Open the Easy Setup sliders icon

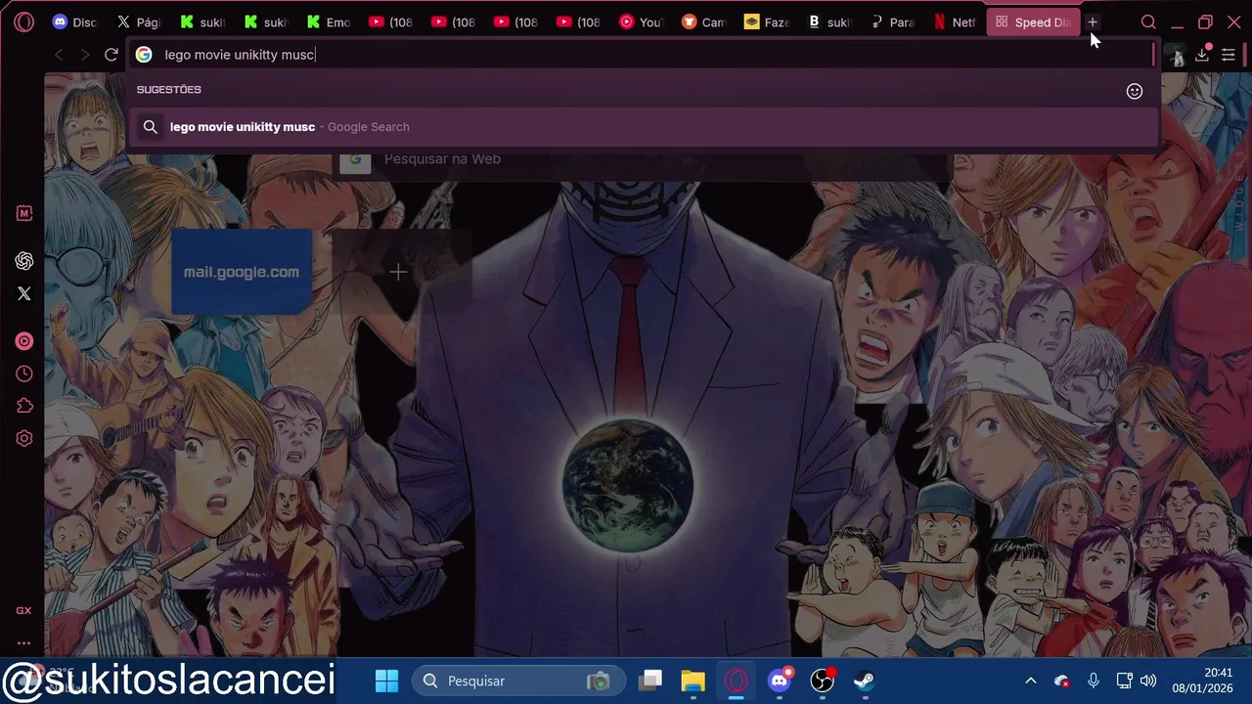[1229, 55]
